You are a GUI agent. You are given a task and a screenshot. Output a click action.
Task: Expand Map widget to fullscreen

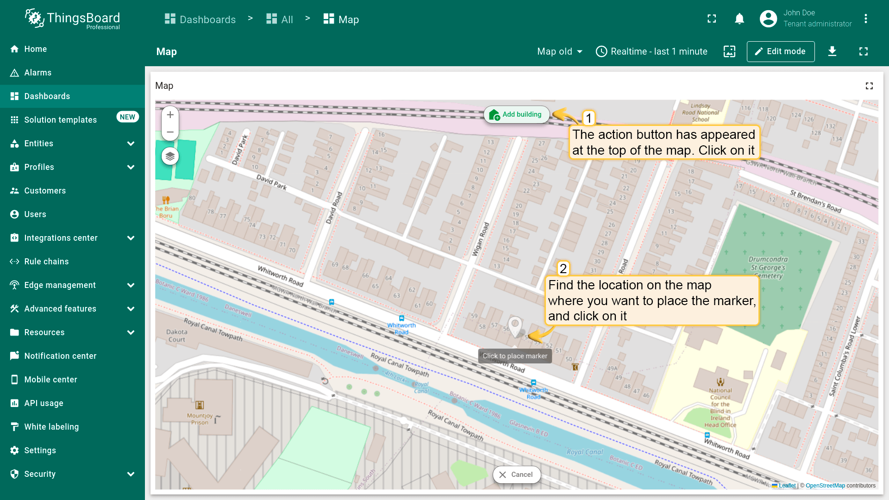point(869,86)
